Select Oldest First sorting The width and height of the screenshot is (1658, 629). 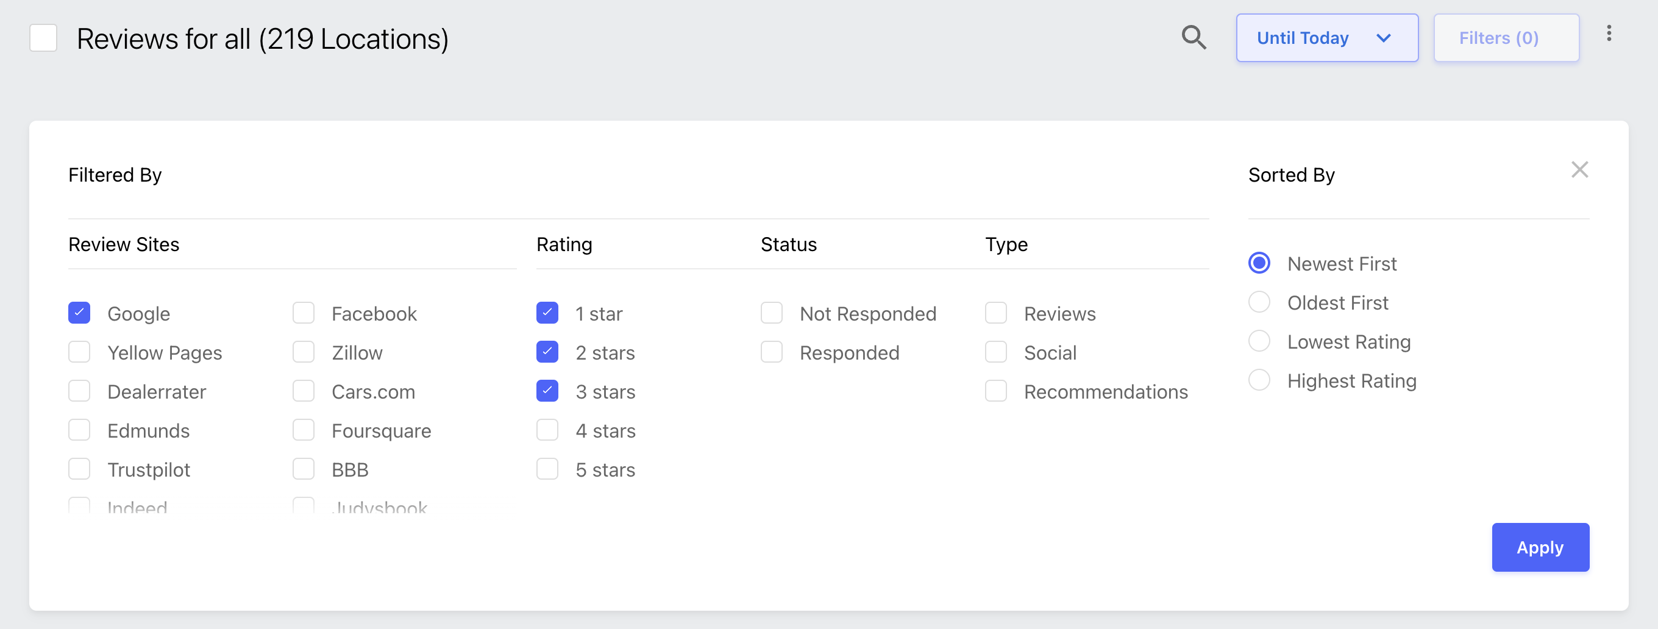pyautogui.click(x=1259, y=302)
